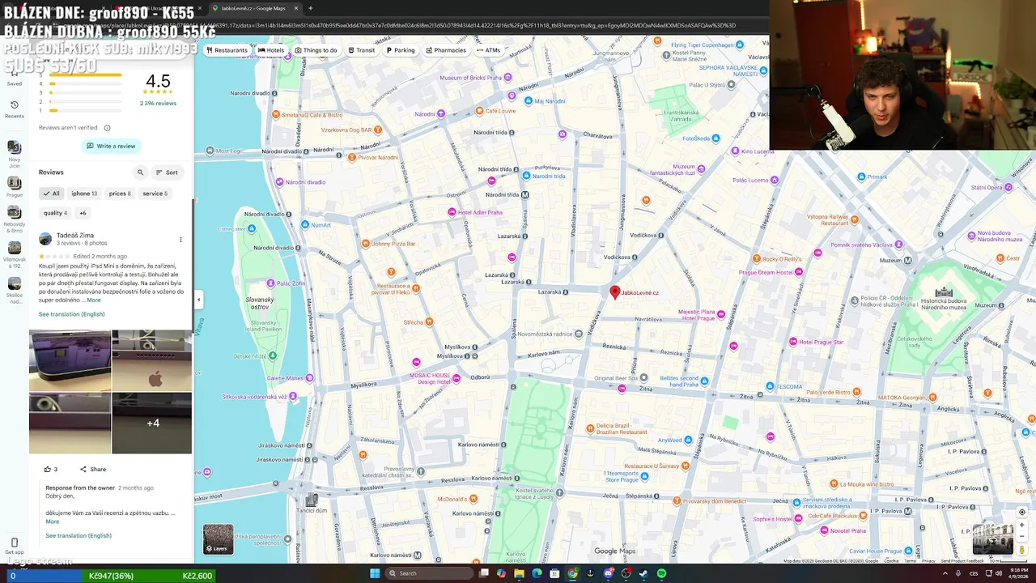Screen dimensions: 1036x583
Task: Filter reviews by service 5 chip
Action: 155,194
